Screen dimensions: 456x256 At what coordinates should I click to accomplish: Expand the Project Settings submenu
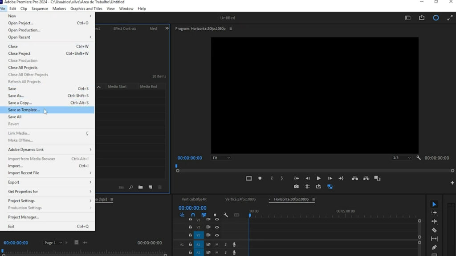47,201
